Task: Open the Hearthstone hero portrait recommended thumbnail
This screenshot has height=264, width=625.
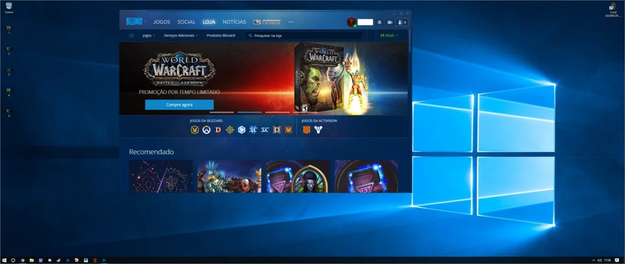Action: [298, 176]
